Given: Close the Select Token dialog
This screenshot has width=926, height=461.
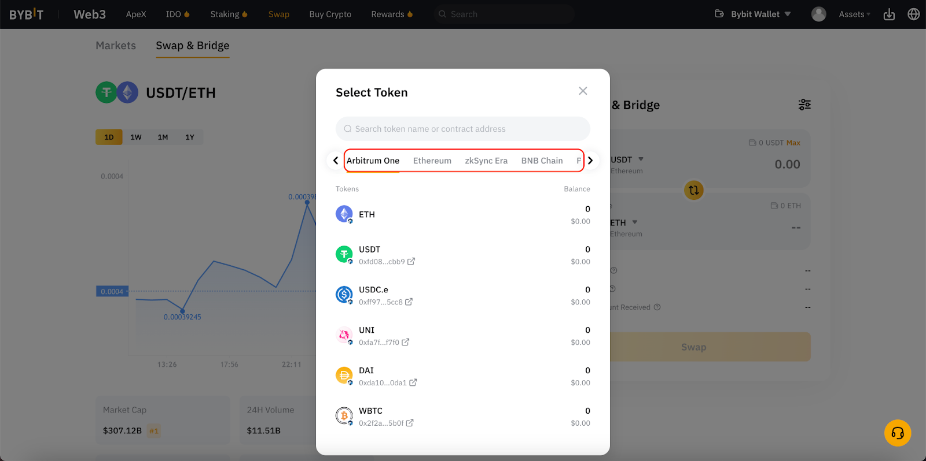Looking at the screenshot, I should point(583,91).
